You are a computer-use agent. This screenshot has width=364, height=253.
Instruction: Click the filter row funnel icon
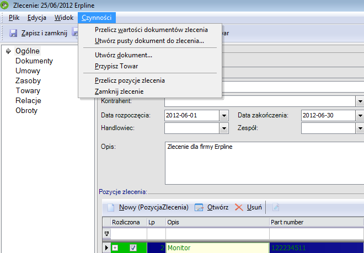107,234
